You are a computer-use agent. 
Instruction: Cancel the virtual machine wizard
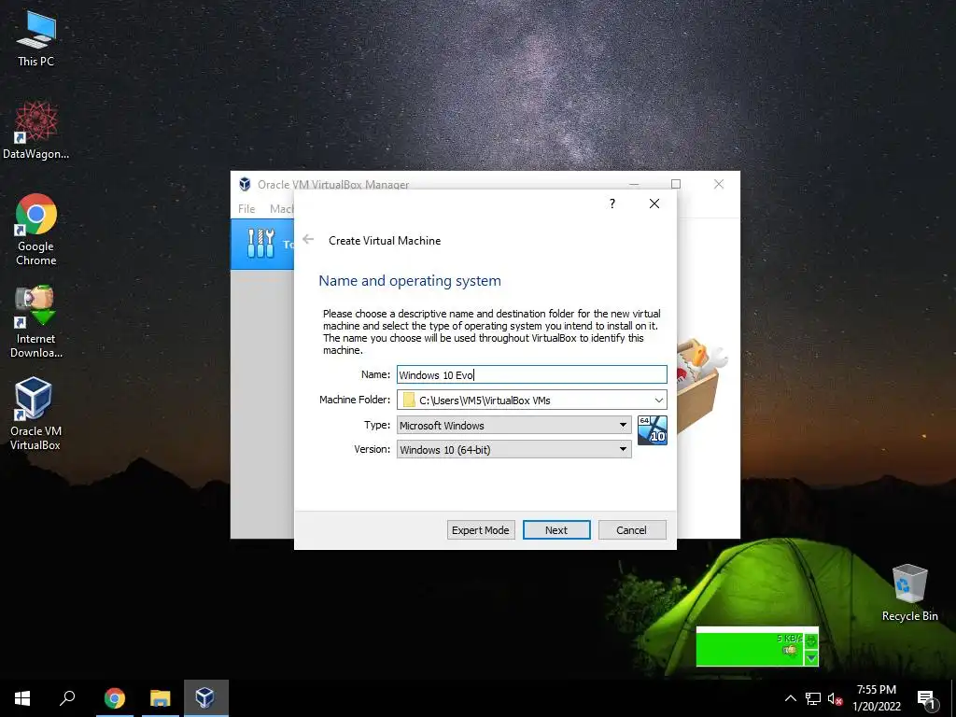pyautogui.click(x=632, y=530)
